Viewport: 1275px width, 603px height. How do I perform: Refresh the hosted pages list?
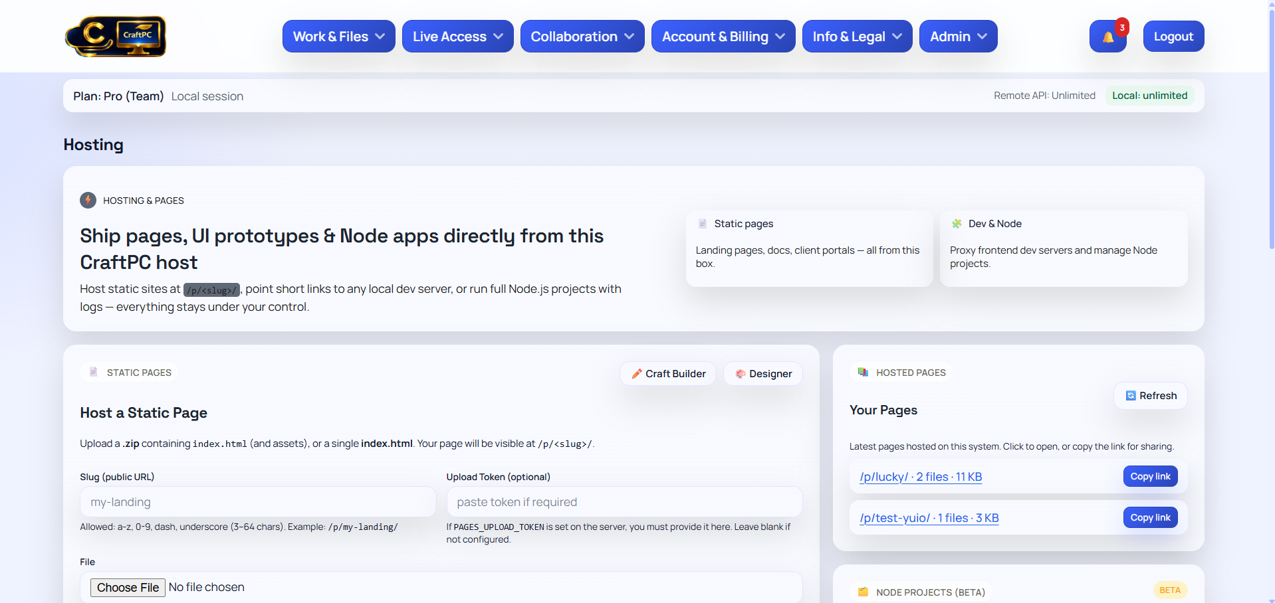pyautogui.click(x=1151, y=396)
